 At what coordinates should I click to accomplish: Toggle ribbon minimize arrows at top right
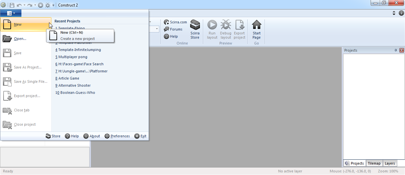pos(394,13)
